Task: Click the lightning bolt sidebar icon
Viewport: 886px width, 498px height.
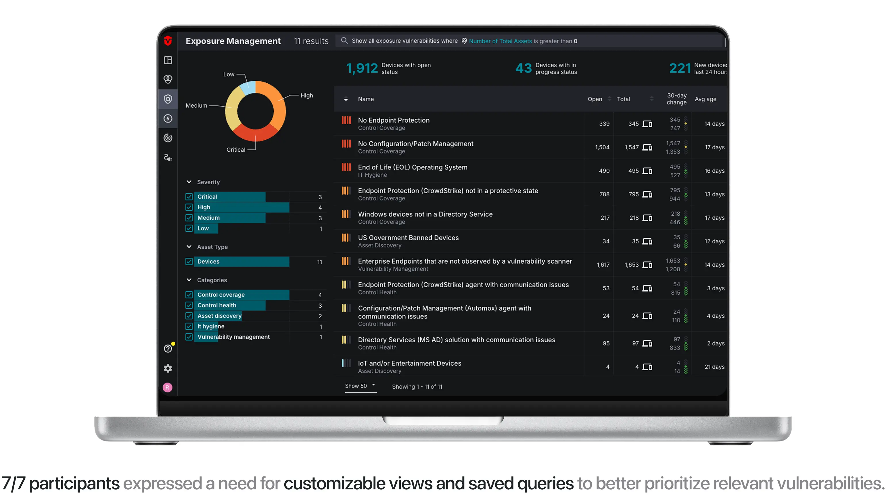Action: click(x=168, y=119)
